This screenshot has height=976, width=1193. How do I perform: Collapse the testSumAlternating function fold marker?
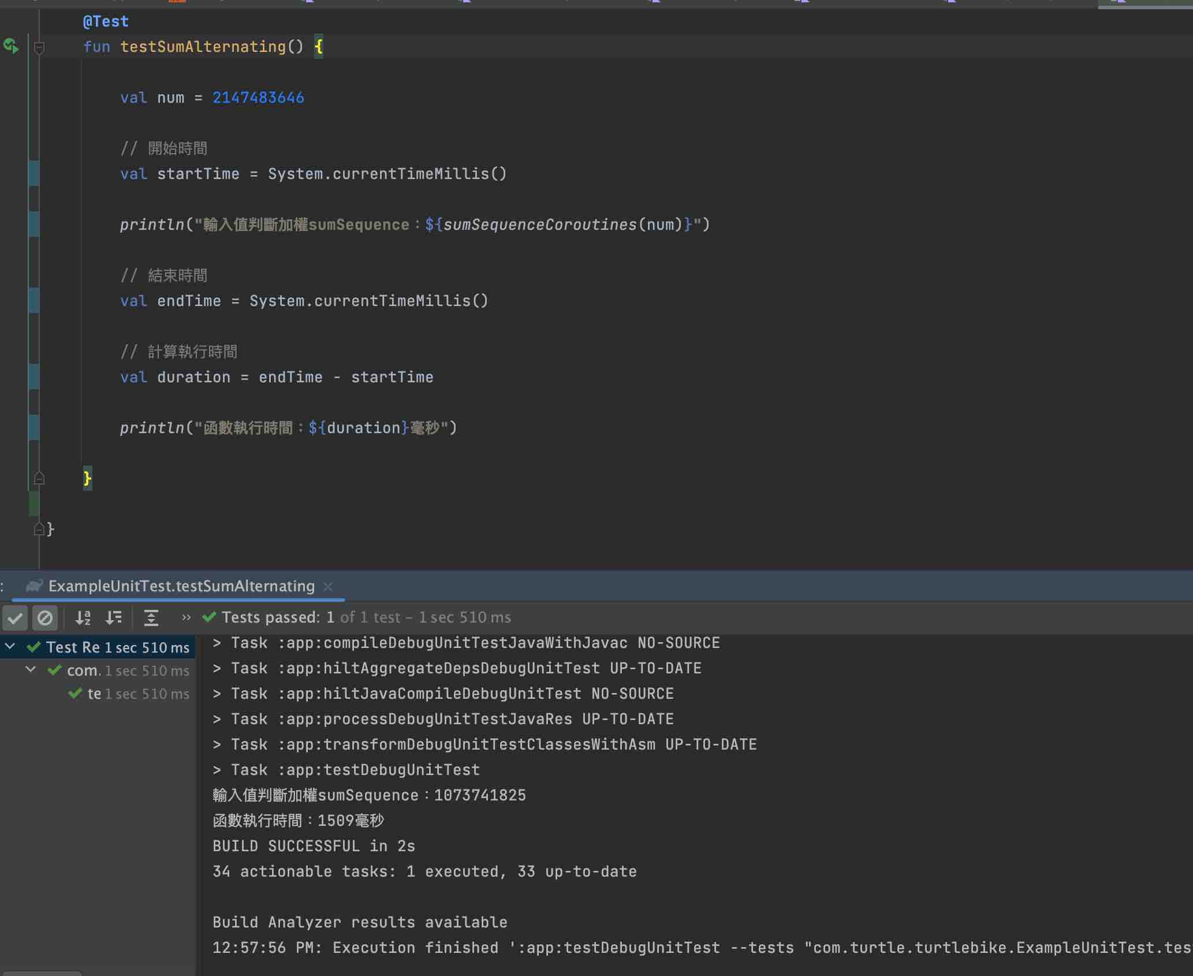pos(39,47)
